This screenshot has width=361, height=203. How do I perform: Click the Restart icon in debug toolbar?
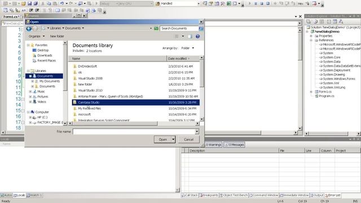[x=268, y=3]
